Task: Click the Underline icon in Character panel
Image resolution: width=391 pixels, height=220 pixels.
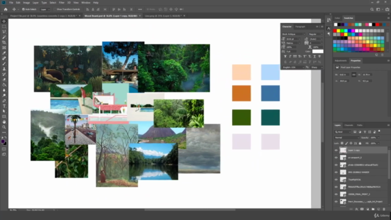Action: (x=315, y=56)
